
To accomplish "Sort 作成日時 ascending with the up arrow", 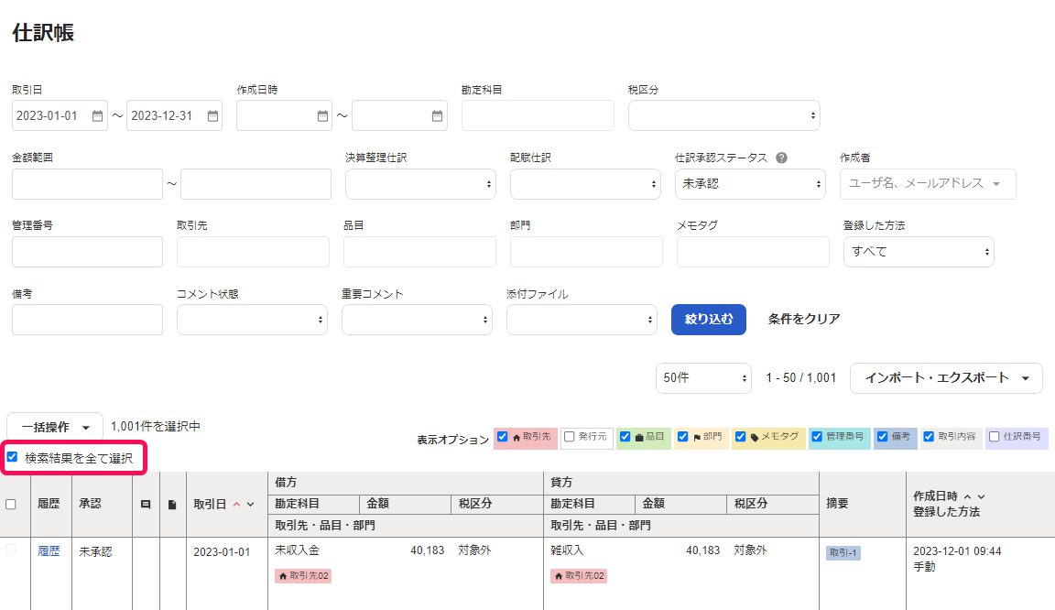I will click(967, 496).
